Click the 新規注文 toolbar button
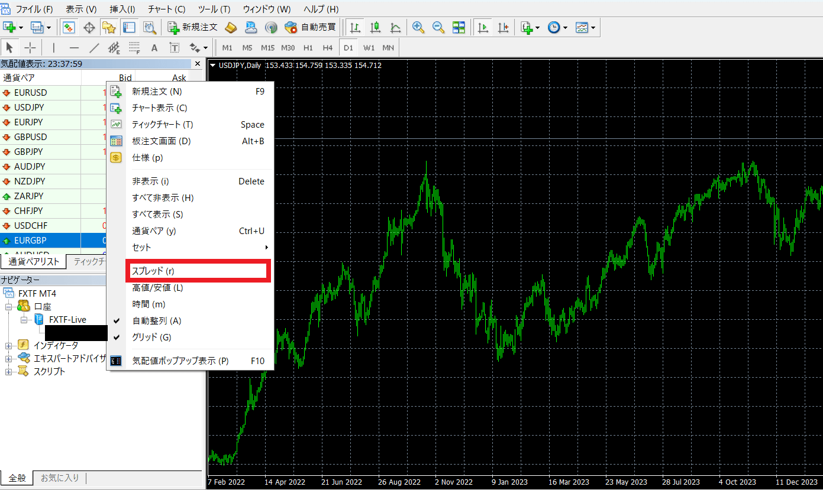Screen dimensions: 823x490 193,27
